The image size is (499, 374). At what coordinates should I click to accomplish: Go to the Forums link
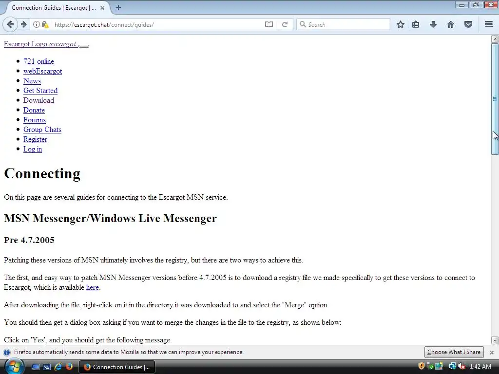[35, 120]
